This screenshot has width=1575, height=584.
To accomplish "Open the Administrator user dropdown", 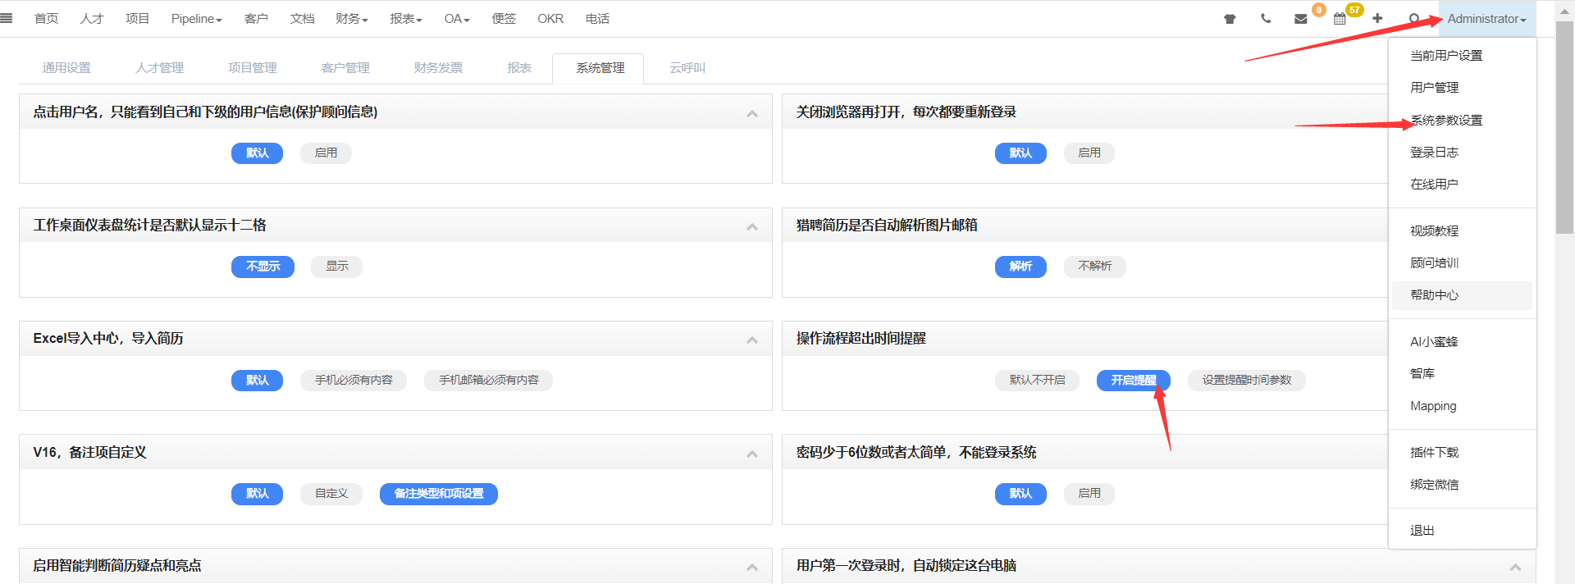I will [1486, 19].
